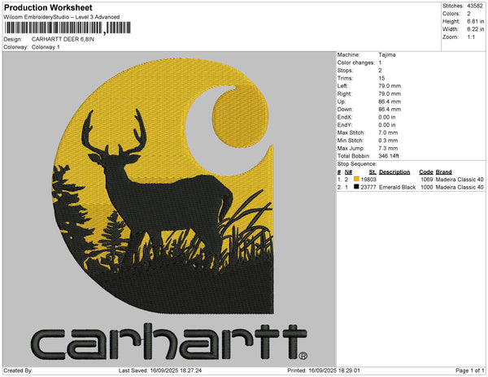The image size is (488, 377).
Task: Click the design name CARHARTT DEER 6,8IN
Action: (65, 39)
